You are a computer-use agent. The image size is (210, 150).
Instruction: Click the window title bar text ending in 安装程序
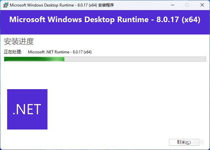[62, 5]
